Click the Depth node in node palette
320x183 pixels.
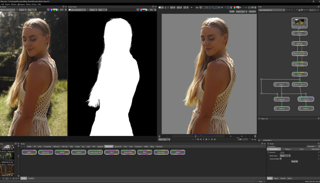tap(29, 152)
